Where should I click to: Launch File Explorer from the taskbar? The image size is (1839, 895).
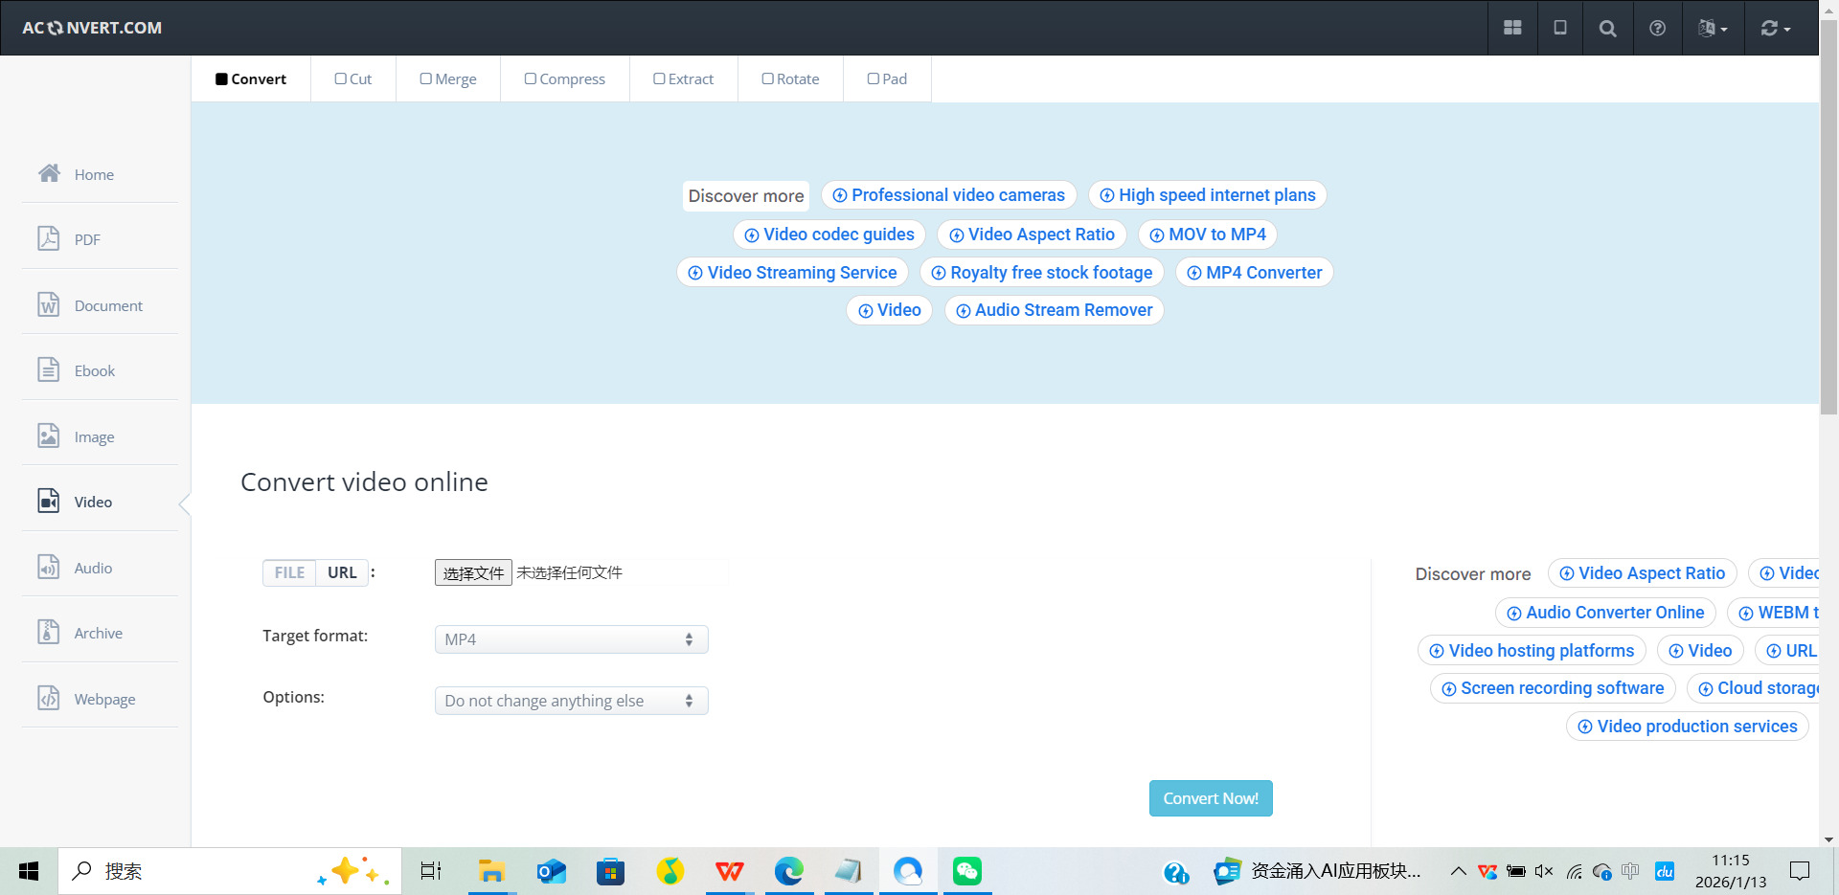click(491, 871)
